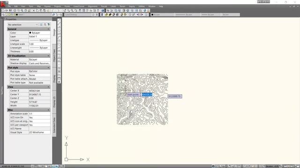The image size is (300, 168).
Task: Open the Edit menu
Action: click(x=16, y=6)
